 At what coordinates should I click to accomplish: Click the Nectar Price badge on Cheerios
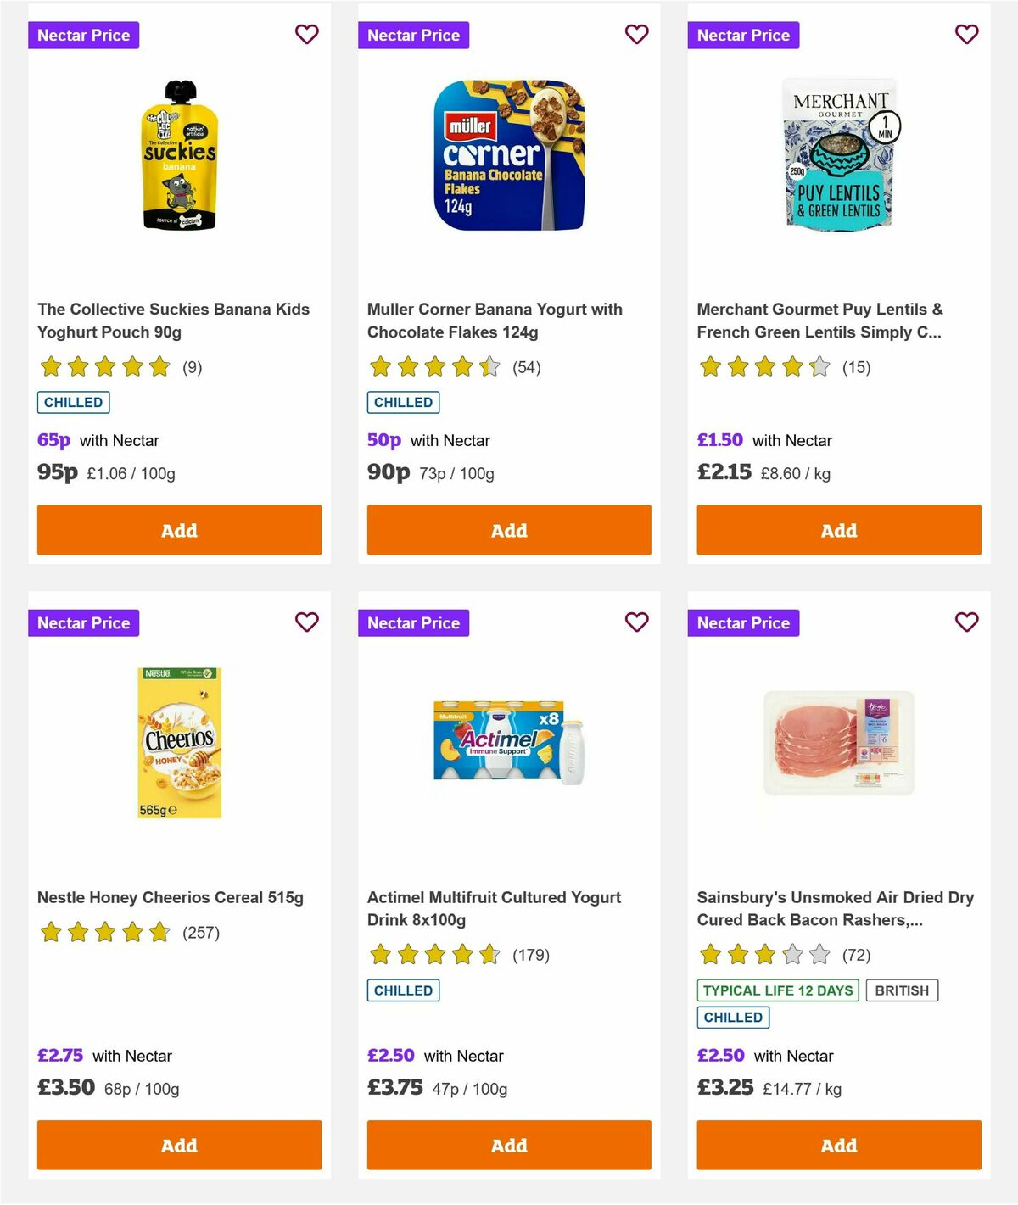pyautogui.click(x=83, y=622)
